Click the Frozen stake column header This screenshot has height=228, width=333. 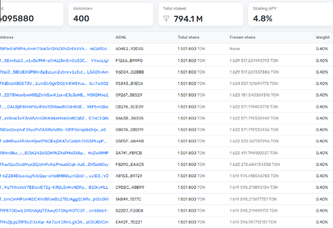[x=243, y=37]
